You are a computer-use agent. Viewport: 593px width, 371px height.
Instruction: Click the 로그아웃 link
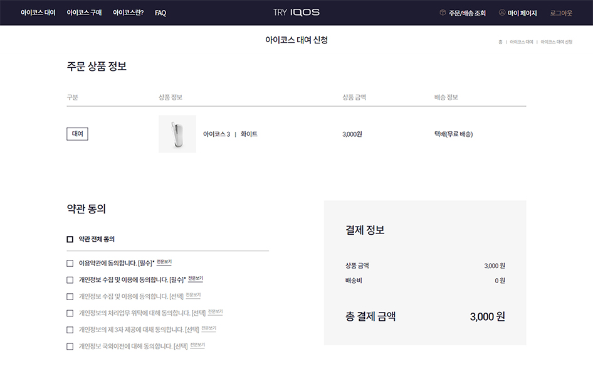click(x=561, y=13)
